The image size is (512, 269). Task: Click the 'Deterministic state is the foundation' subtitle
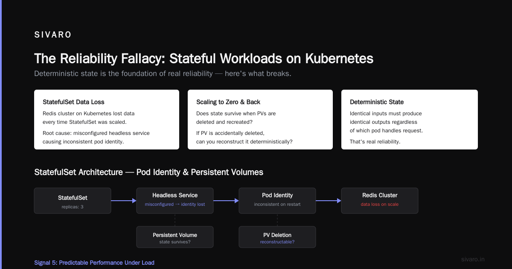click(163, 73)
